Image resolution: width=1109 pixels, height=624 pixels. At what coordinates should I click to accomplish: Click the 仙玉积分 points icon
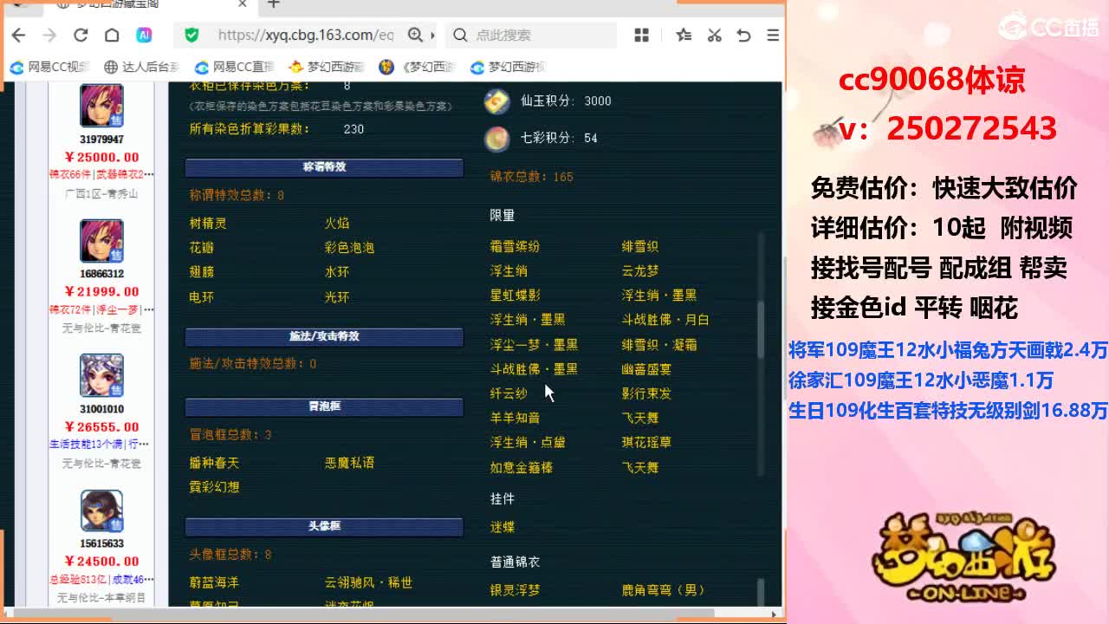click(496, 101)
